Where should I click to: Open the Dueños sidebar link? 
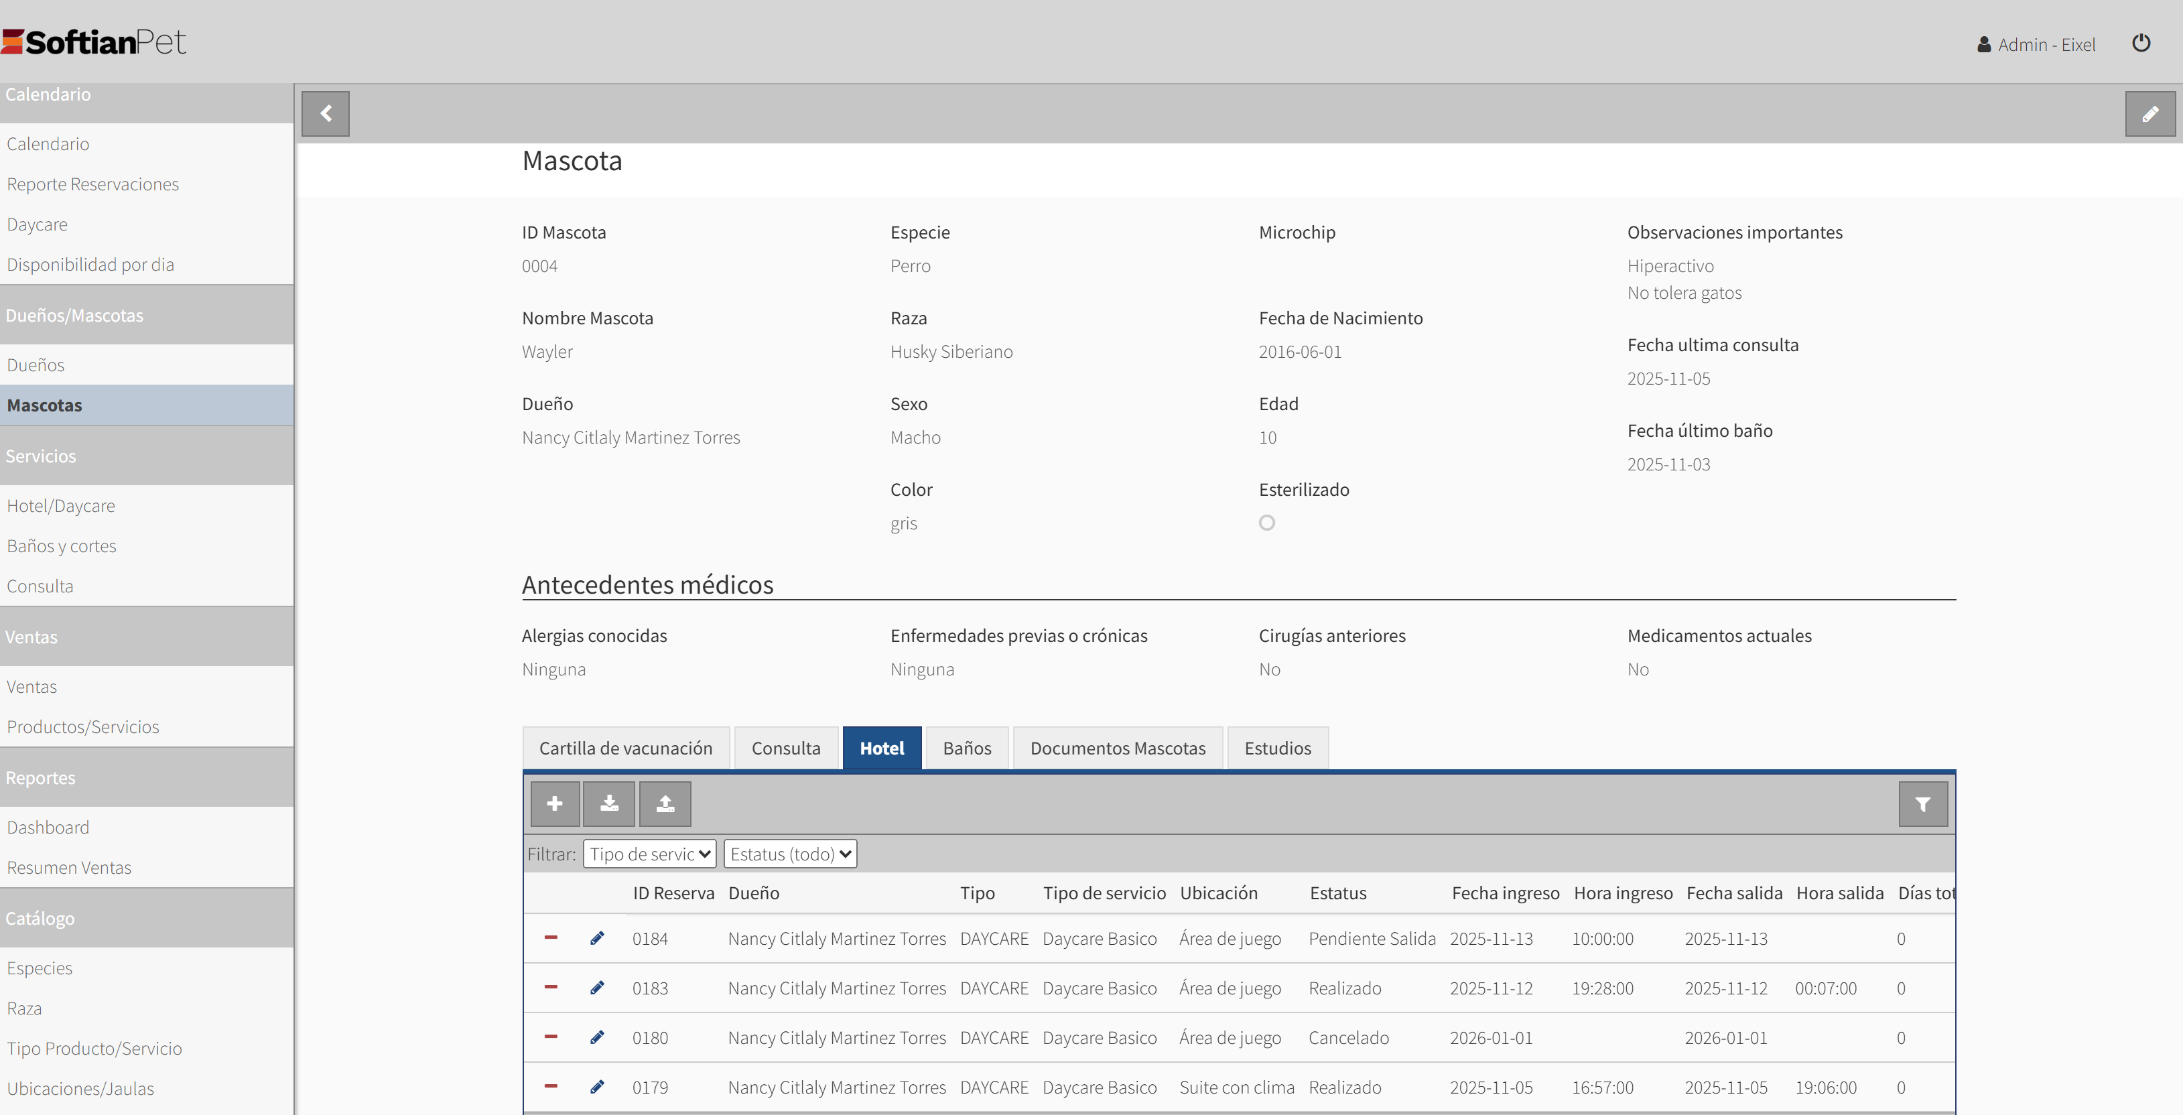coord(36,365)
